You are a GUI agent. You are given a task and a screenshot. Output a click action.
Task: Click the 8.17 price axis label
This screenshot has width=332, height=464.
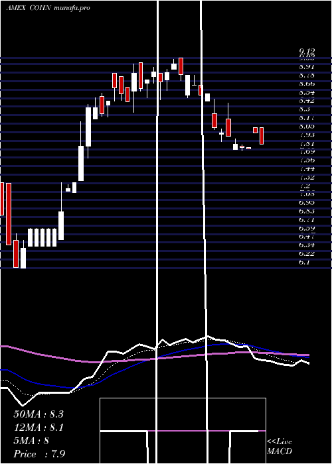(307, 118)
